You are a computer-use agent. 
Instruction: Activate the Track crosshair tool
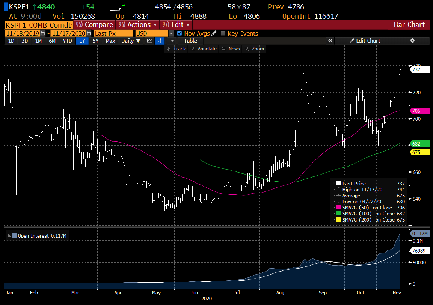(176, 49)
